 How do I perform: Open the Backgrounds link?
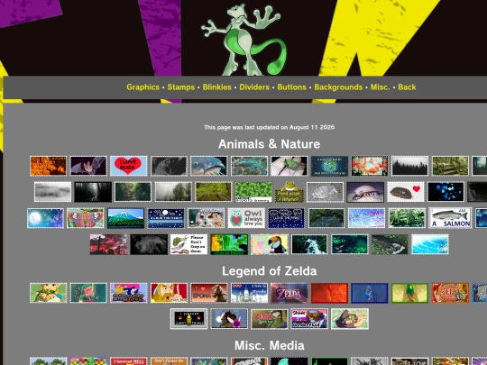point(338,87)
